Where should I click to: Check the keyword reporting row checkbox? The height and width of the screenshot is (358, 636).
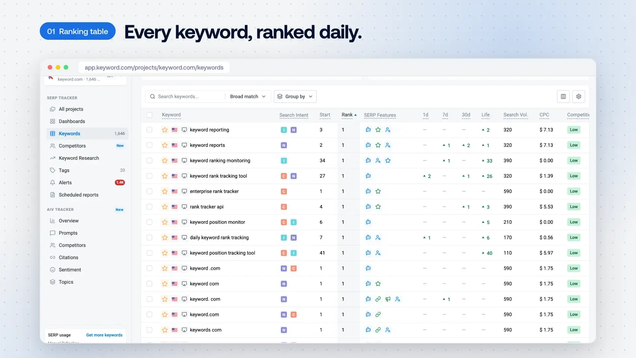[149, 130]
